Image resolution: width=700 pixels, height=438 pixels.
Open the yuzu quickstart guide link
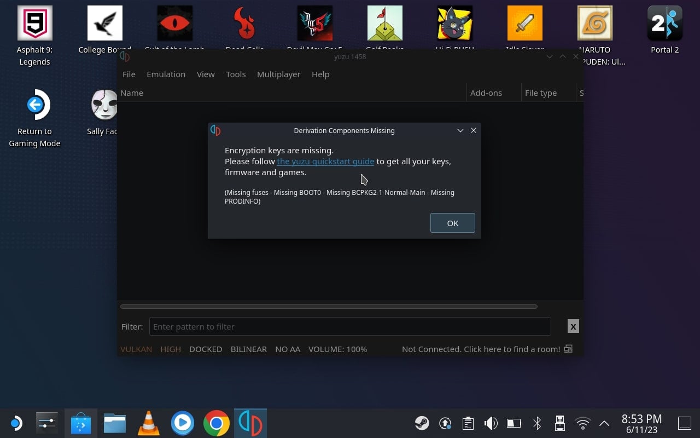point(325,162)
